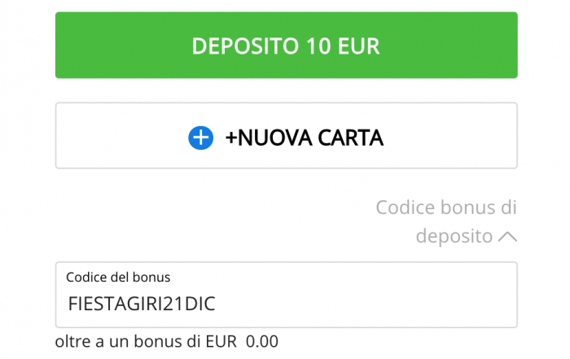Collapse bonus section via the up chevron
This screenshot has width=570, height=359.
(507, 237)
